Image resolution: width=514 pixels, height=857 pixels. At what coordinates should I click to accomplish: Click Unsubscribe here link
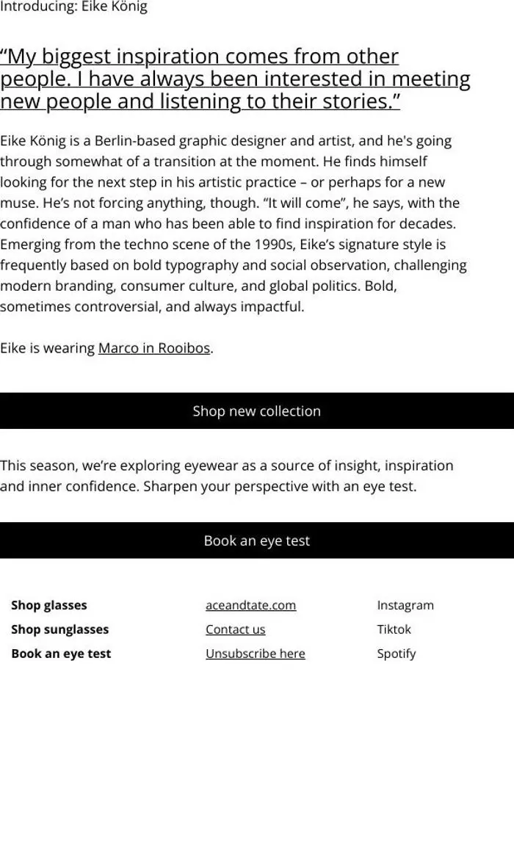pyautogui.click(x=255, y=653)
